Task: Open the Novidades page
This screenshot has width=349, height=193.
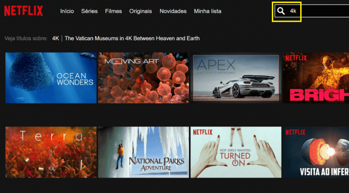Action: coord(173,11)
